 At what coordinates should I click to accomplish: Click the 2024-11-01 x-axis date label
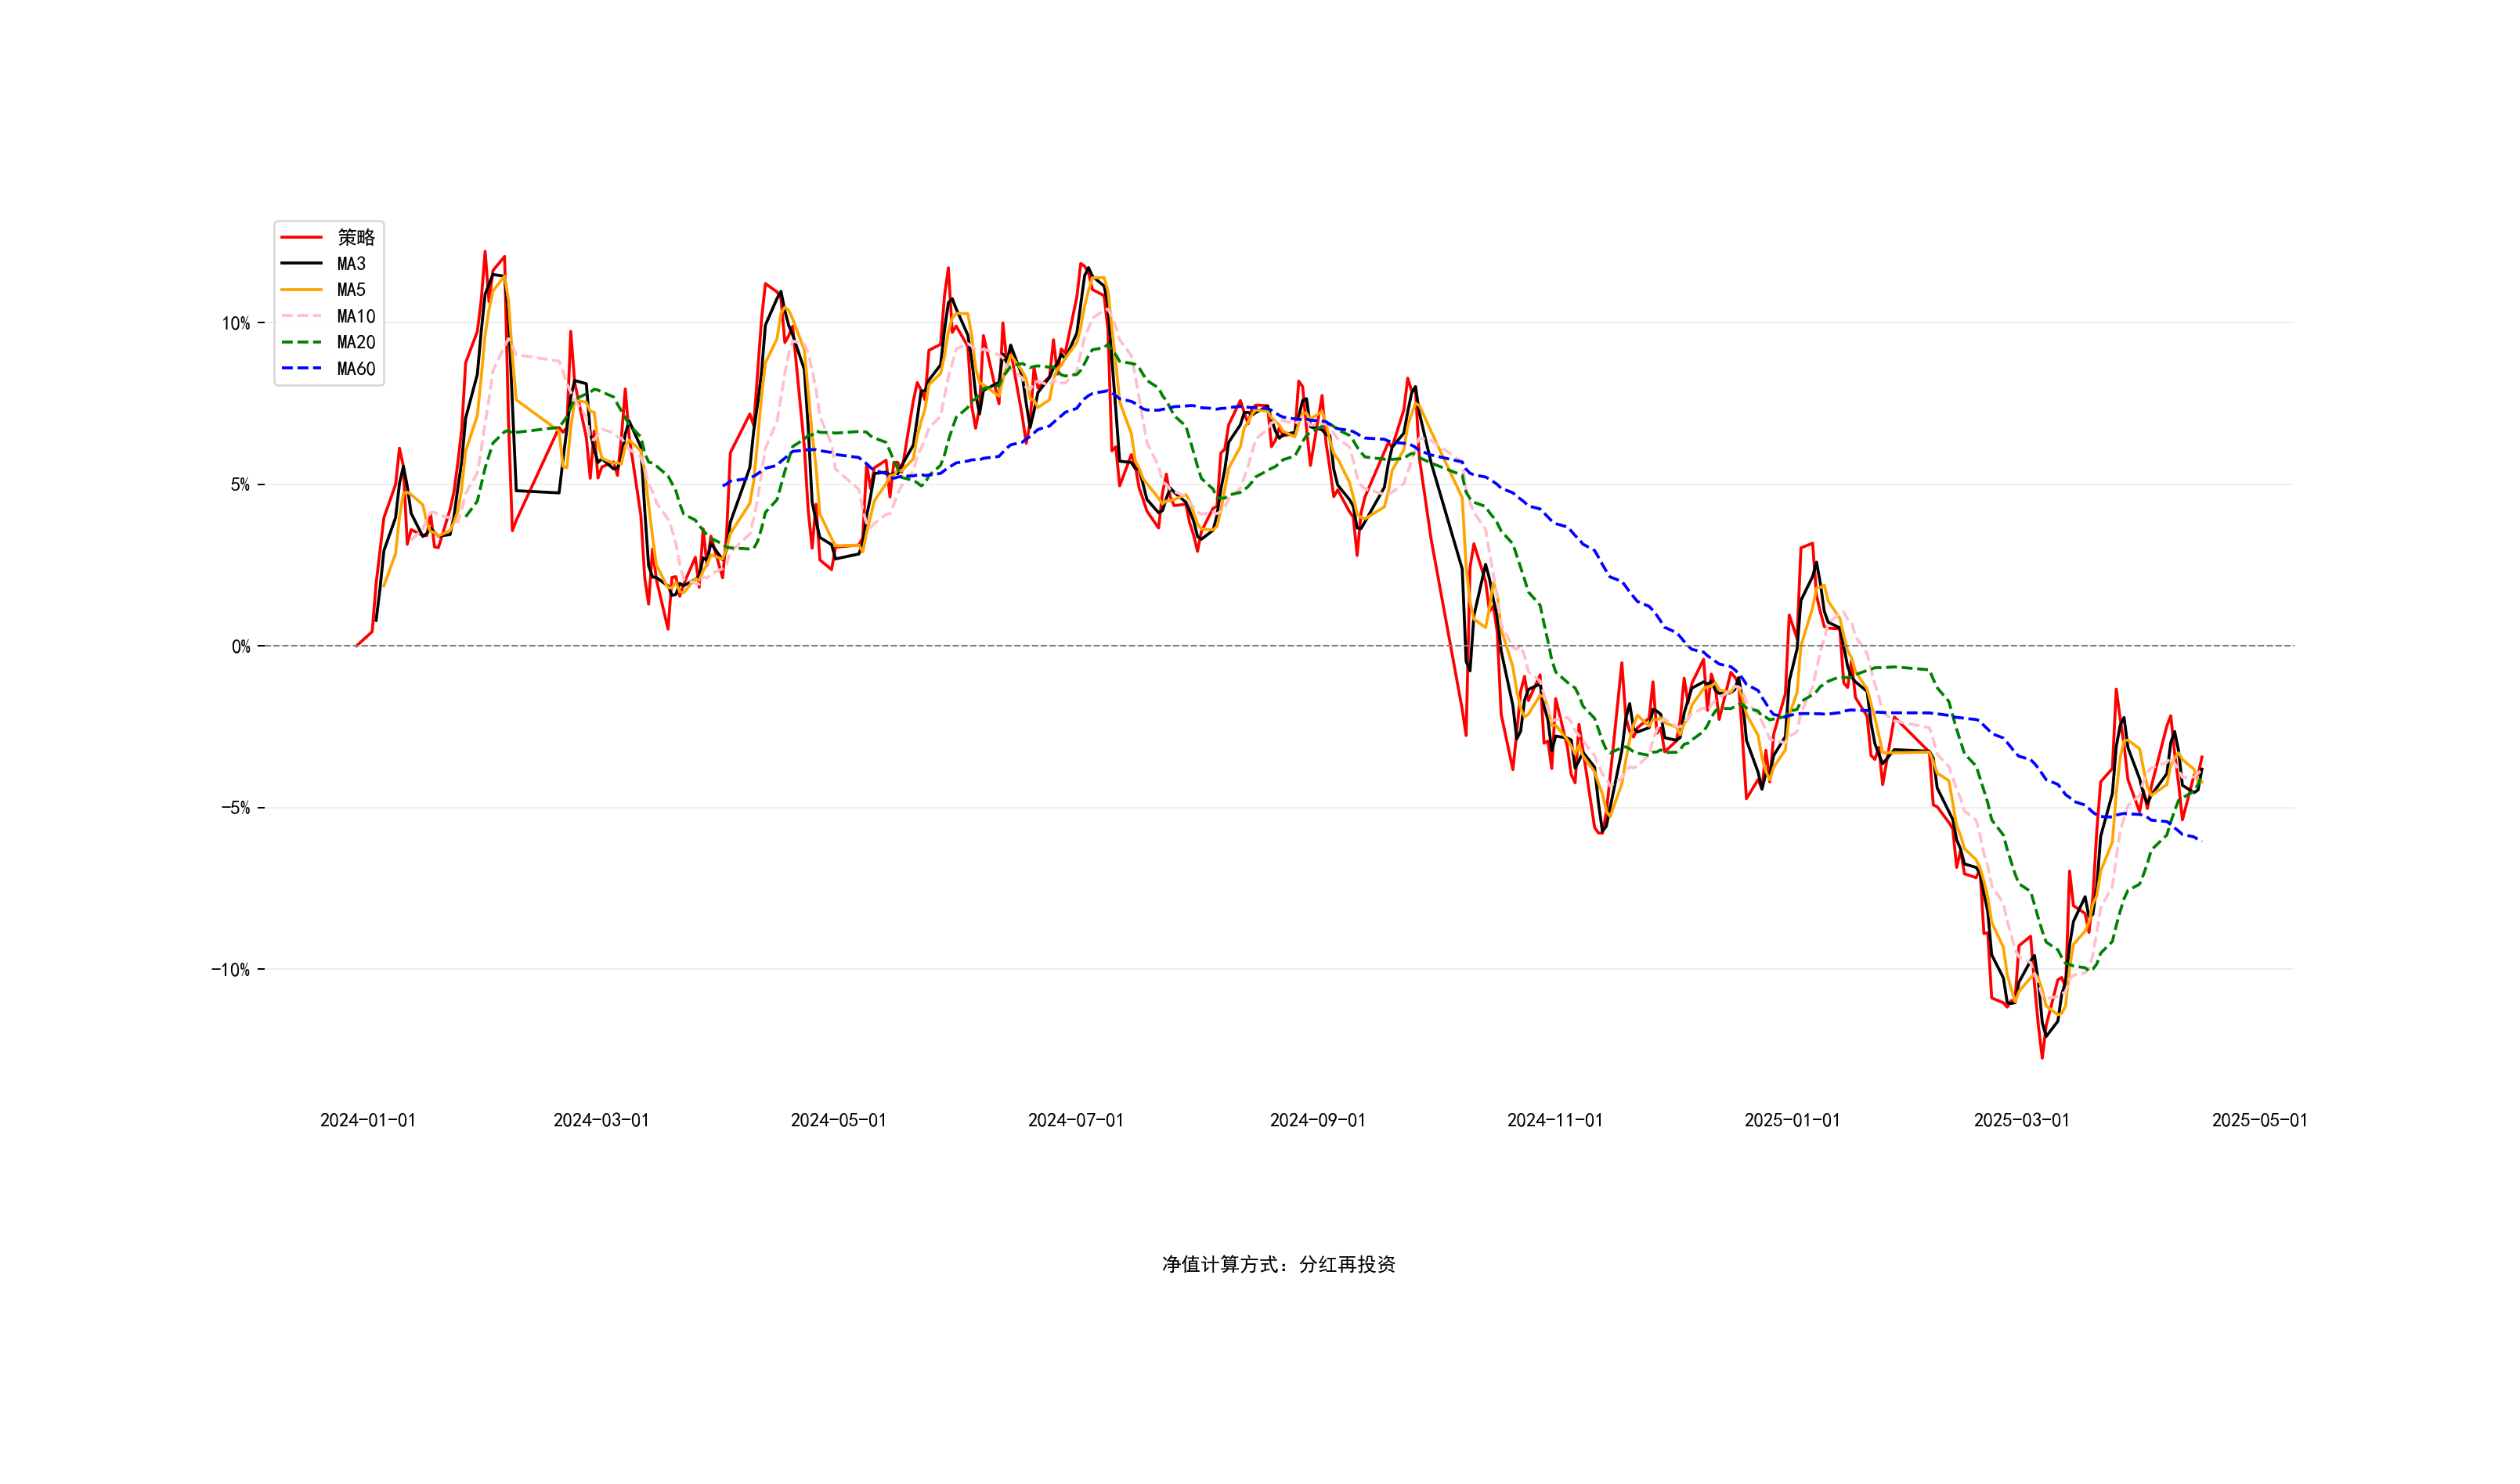point(1554,1120)
